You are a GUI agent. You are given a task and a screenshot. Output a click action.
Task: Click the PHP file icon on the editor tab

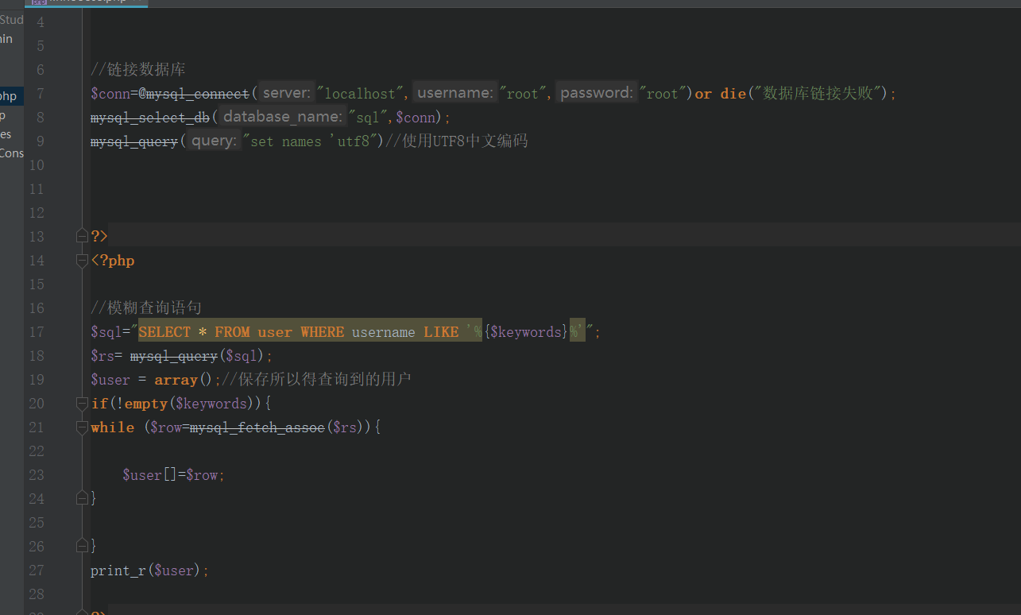(38, 2)
